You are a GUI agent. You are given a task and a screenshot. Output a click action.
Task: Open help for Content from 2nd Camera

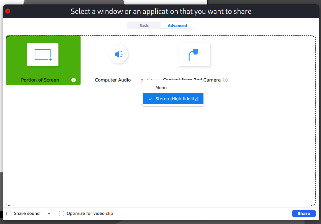coord(225,80)
